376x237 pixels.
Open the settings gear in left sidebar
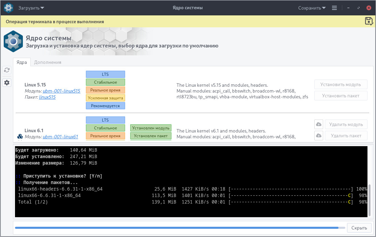coord(7,83)
